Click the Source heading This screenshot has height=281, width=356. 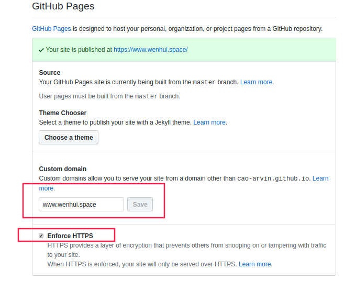pos(50,73)
